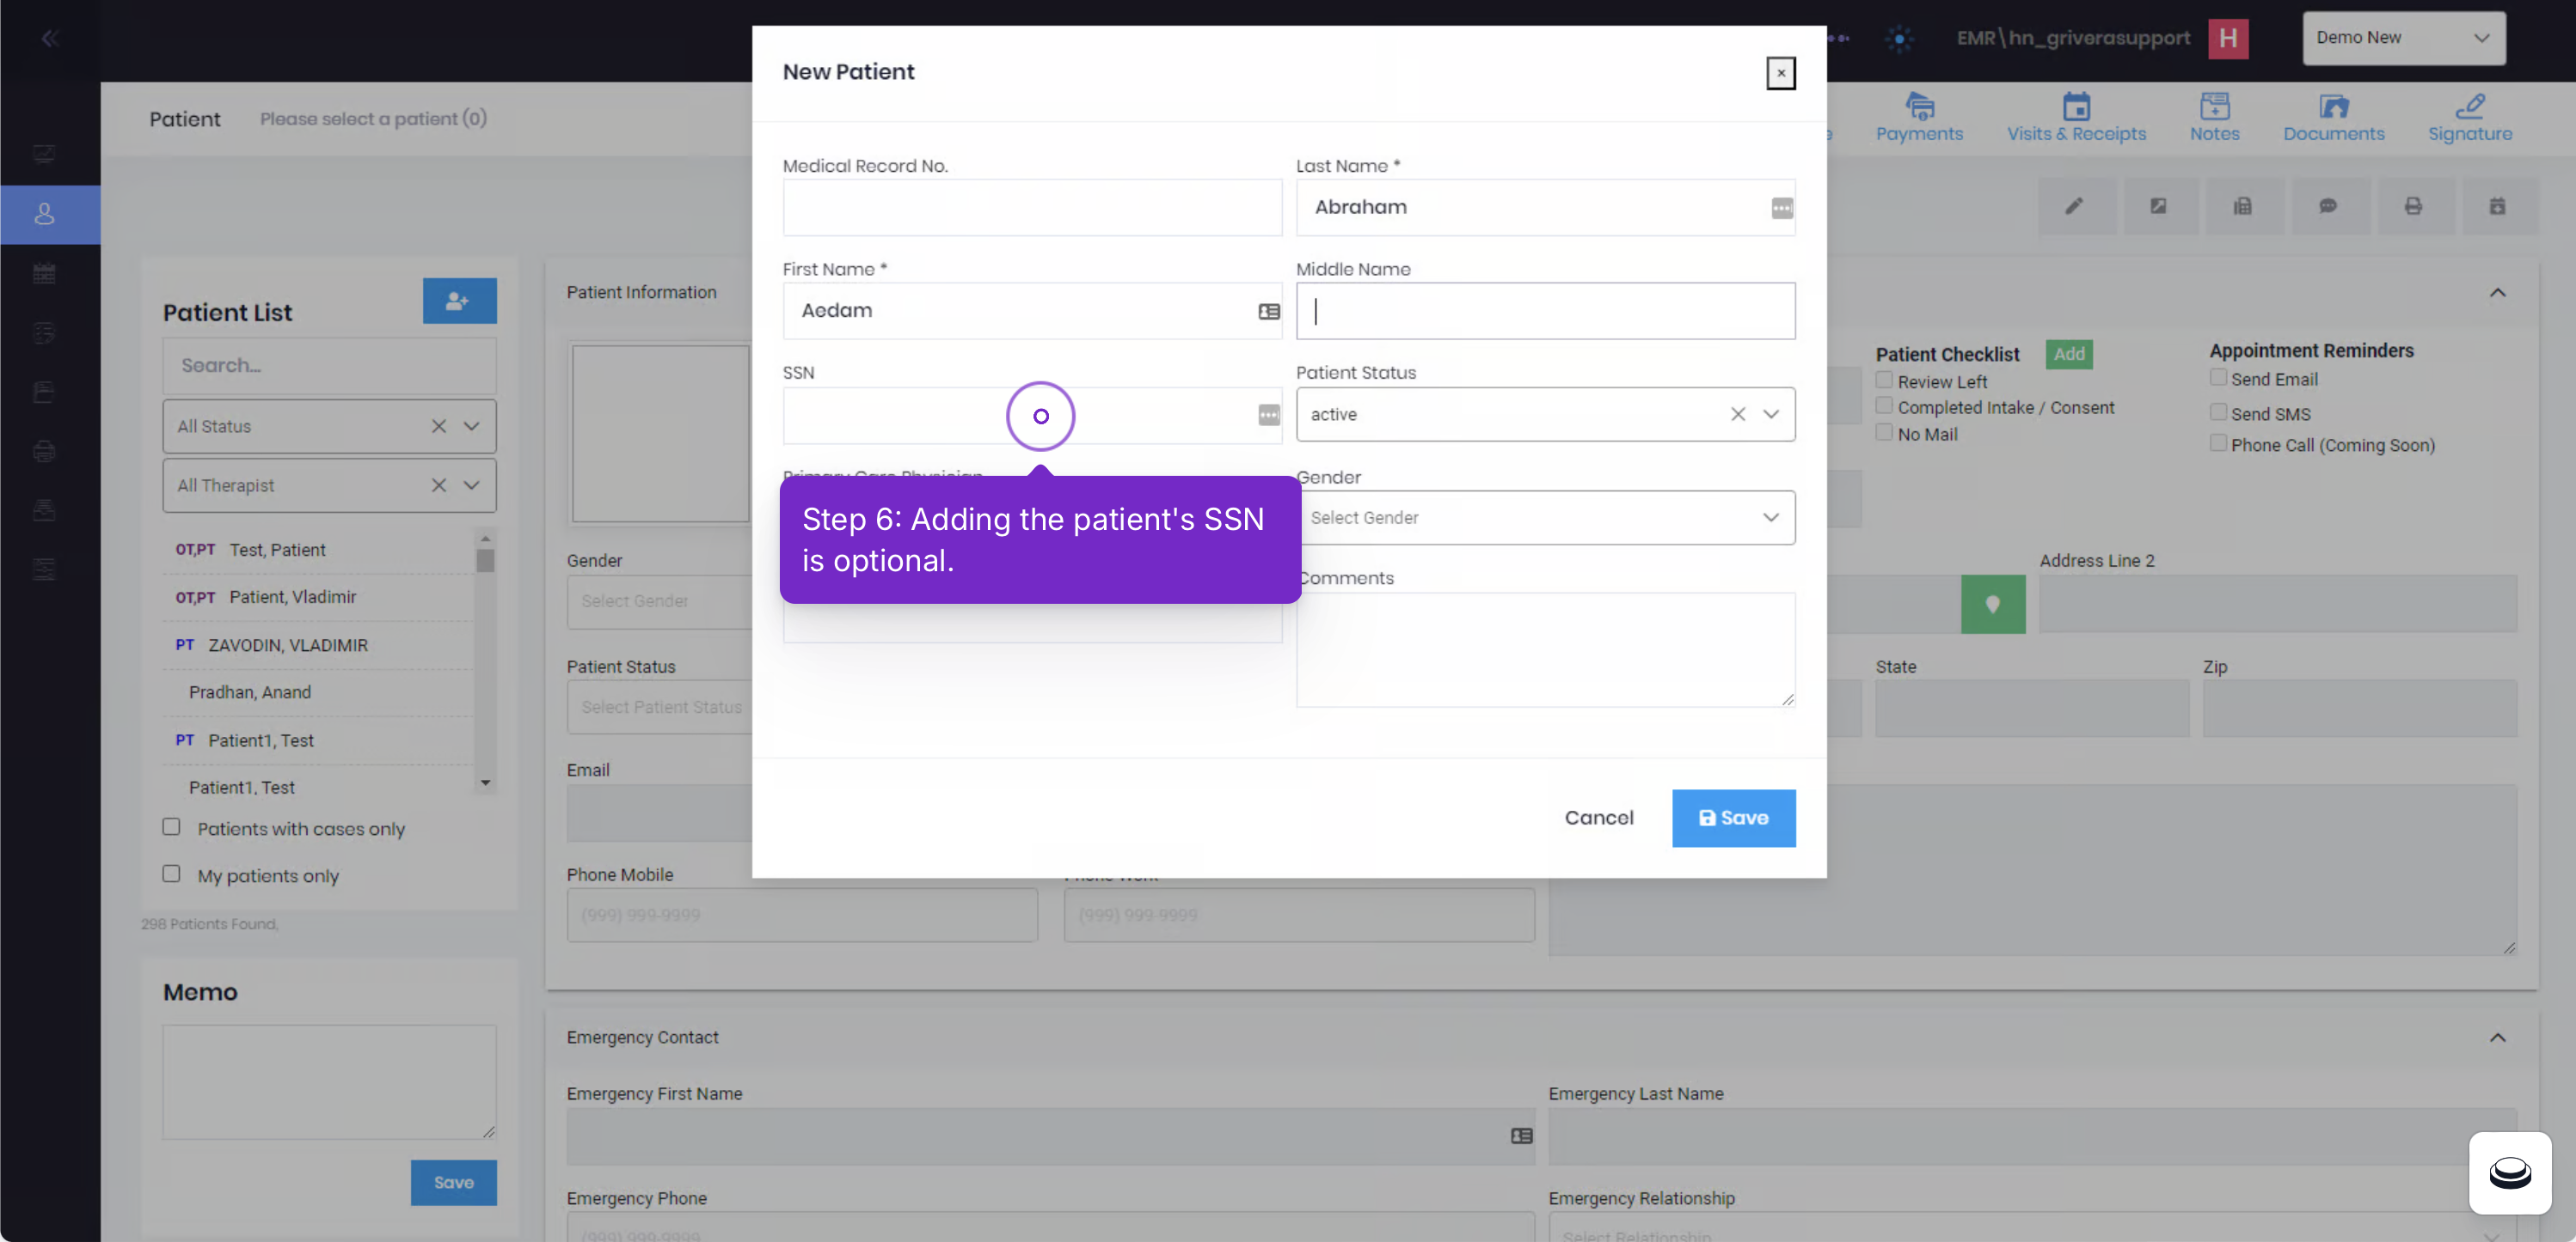Open the Select Gender dropdown in dialog
The height and width of the screenshot is (1242, 2576).
(1545, 518)
